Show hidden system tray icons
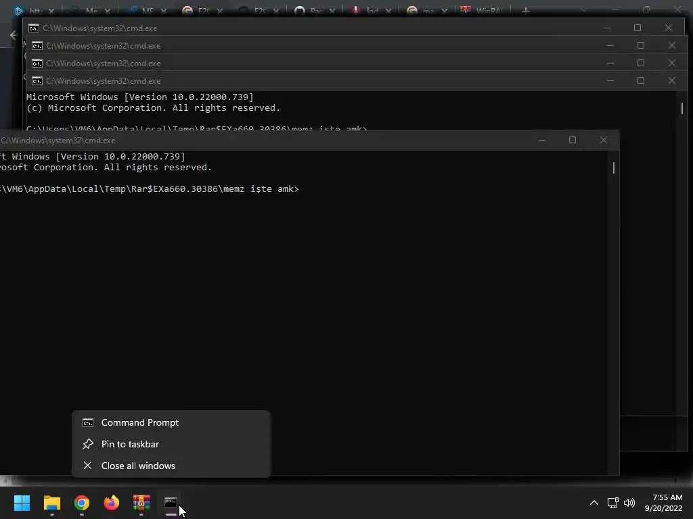This screenshot has height=519, width=693. coord(594,503)
